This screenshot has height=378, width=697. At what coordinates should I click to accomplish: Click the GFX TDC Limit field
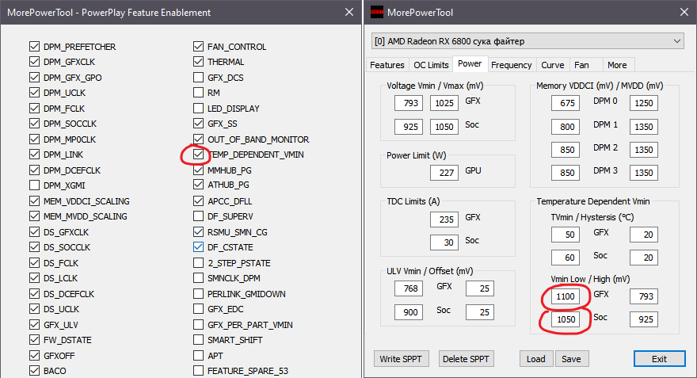[x=444, y=220]
